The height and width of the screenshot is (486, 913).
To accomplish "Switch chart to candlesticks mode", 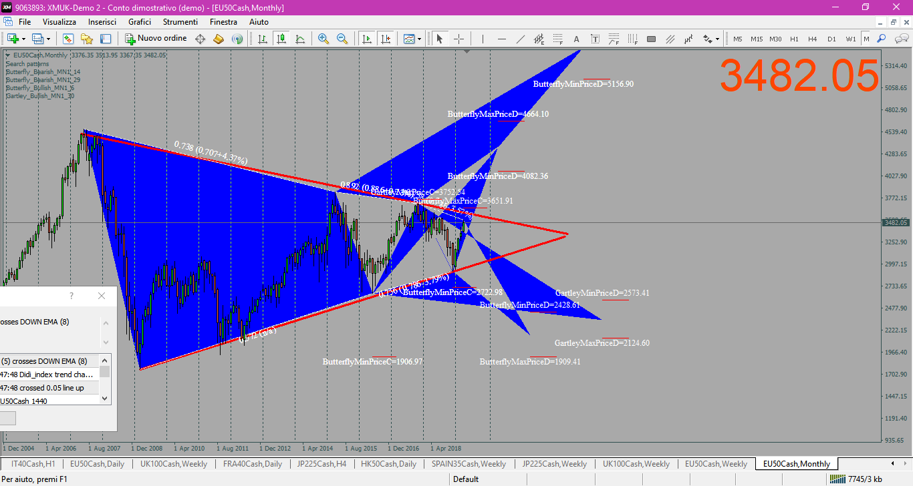I will pyautogui.click(x=281, y=39).
